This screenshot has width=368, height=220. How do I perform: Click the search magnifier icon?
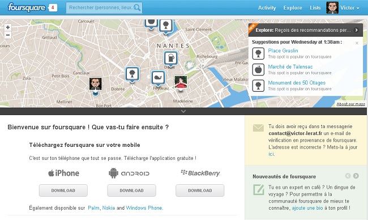pos(137,8)
